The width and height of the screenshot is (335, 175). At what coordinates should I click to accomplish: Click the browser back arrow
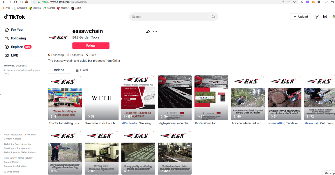pos(4,2)
